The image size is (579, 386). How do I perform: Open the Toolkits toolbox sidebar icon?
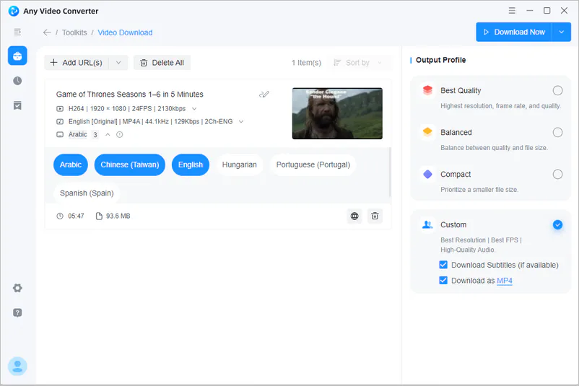click(x=17, y=56)
